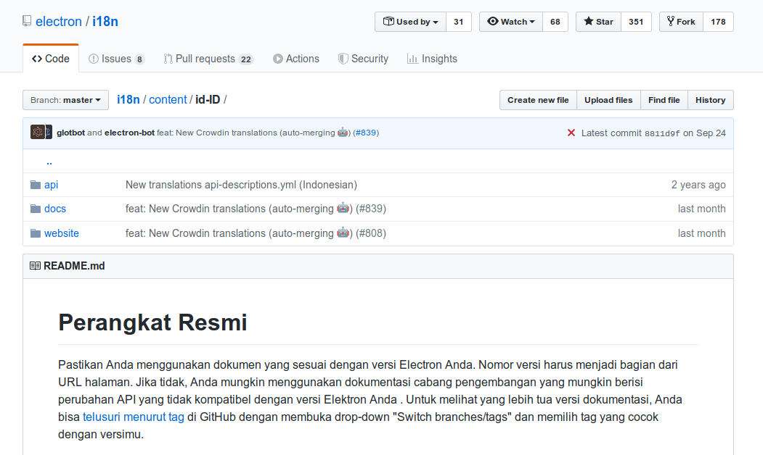The image size is (763, 455).
Task: Click the folder icon beside docs
Action: [x=35, y=209]
